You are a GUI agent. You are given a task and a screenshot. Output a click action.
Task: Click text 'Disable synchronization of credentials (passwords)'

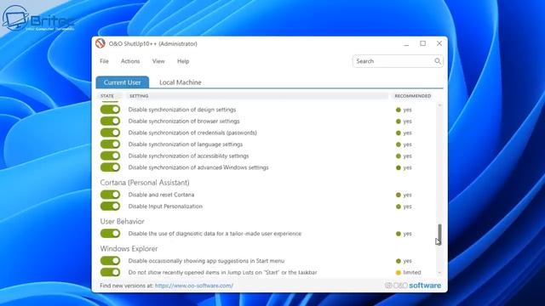(192, 133)
